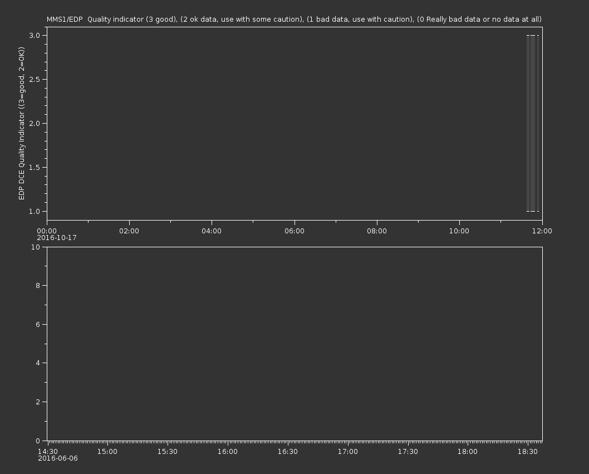The image size is (589, 474).
Task: Click the 16:30 time label
Action: 288,452
